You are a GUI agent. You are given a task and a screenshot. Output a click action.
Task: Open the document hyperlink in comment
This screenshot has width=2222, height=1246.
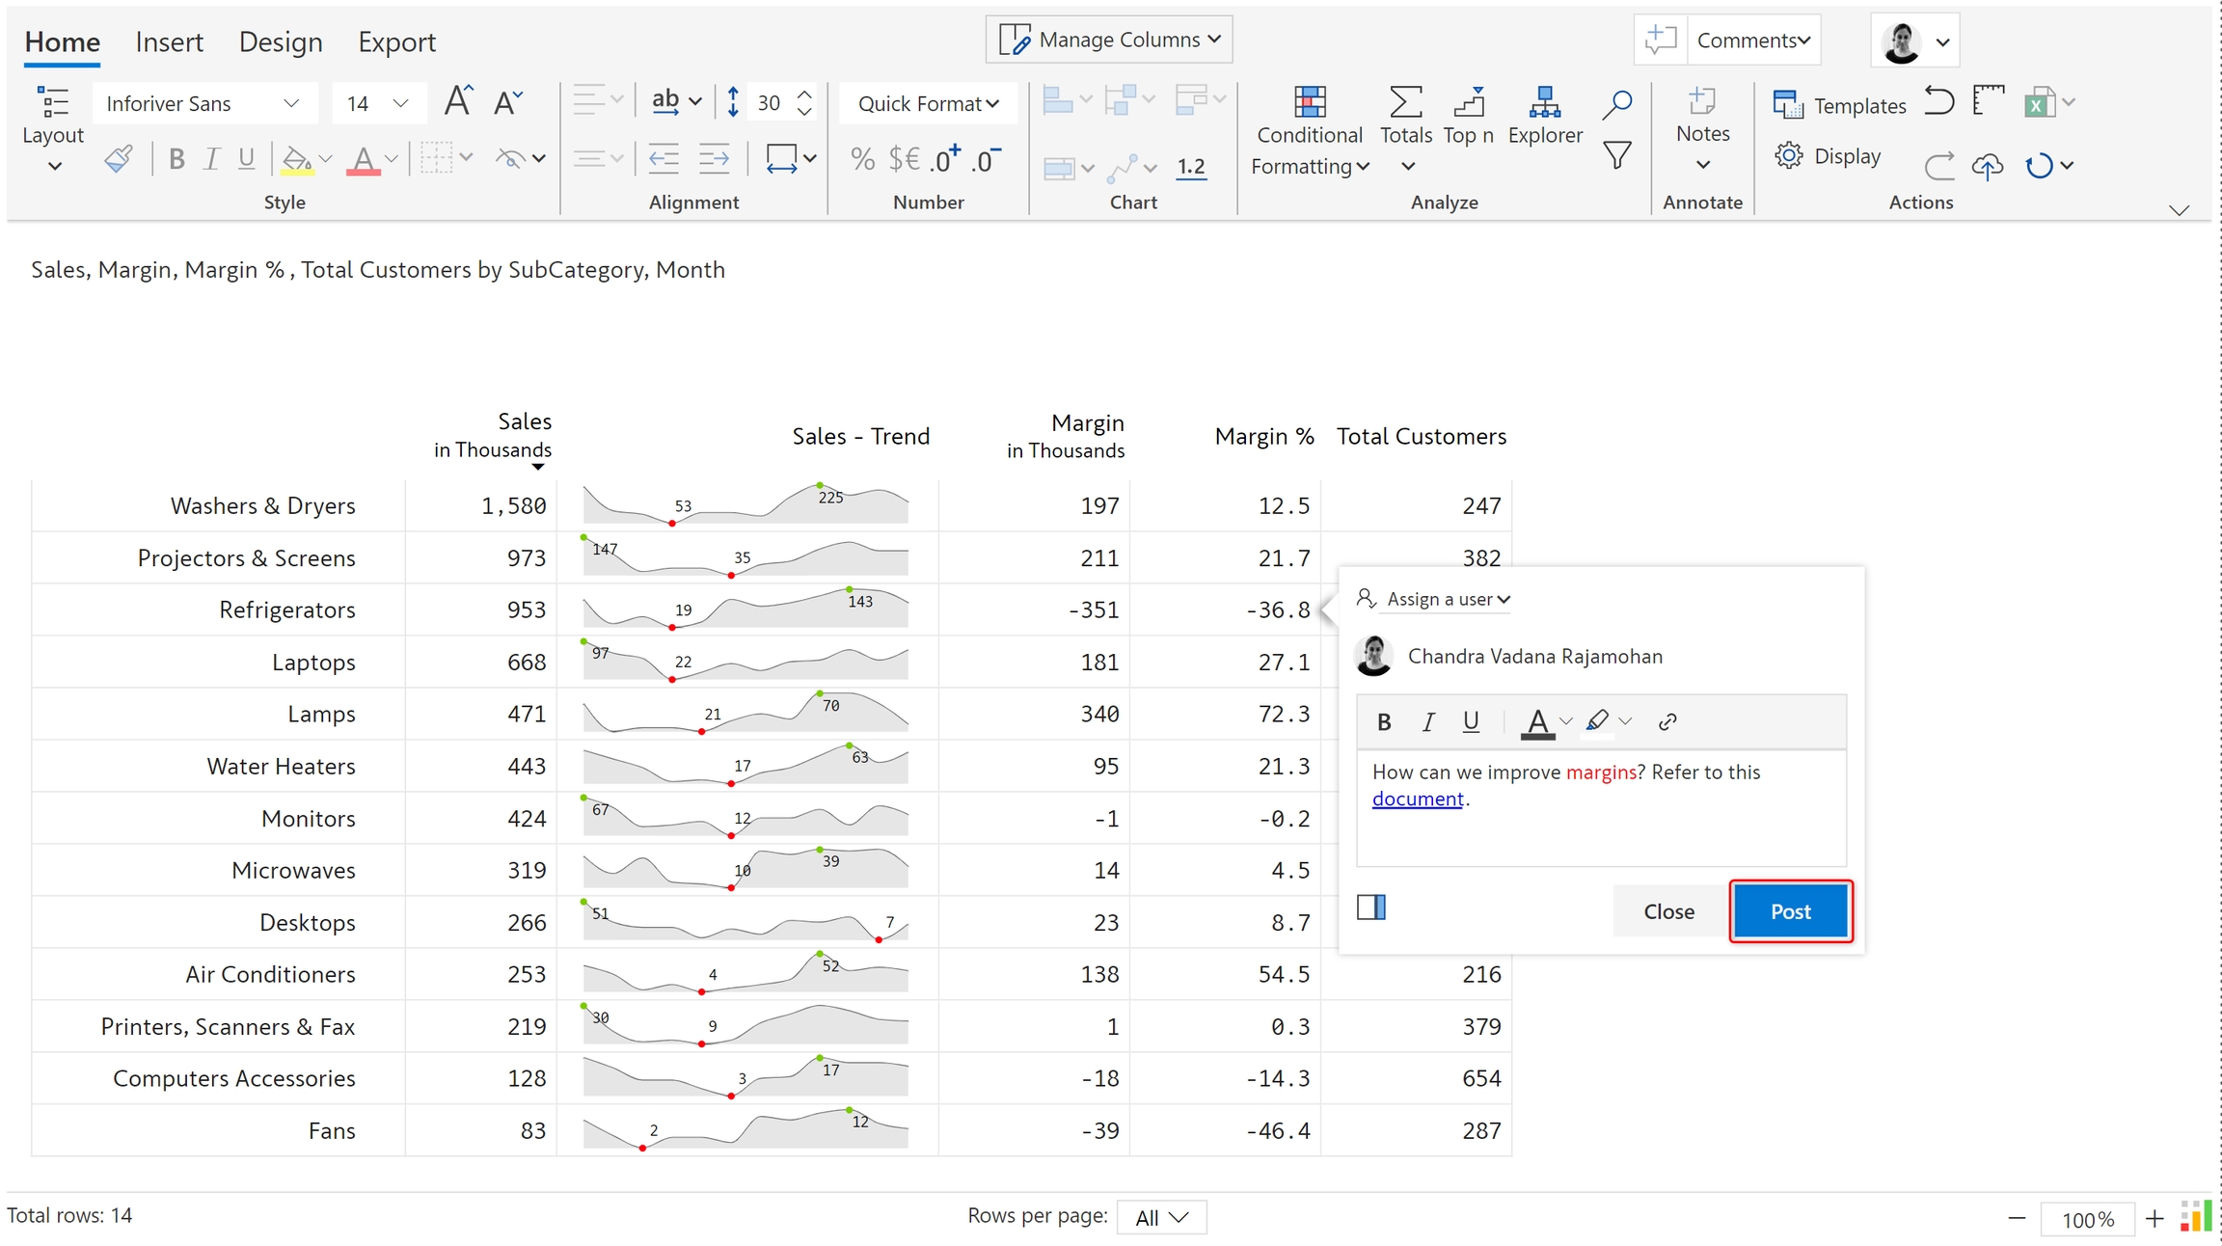point(1417,799)
